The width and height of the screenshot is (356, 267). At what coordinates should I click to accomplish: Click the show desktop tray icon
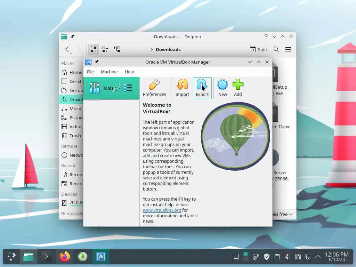point(235,257)
